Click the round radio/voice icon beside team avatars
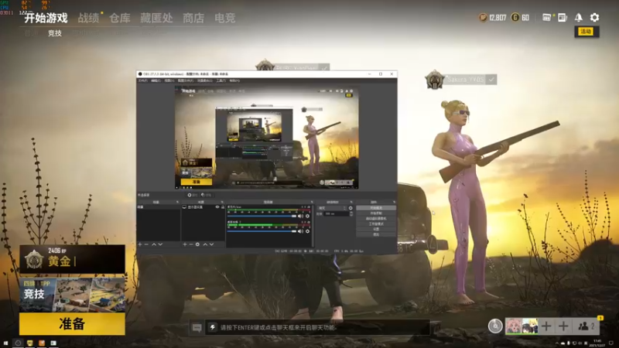 495,326
